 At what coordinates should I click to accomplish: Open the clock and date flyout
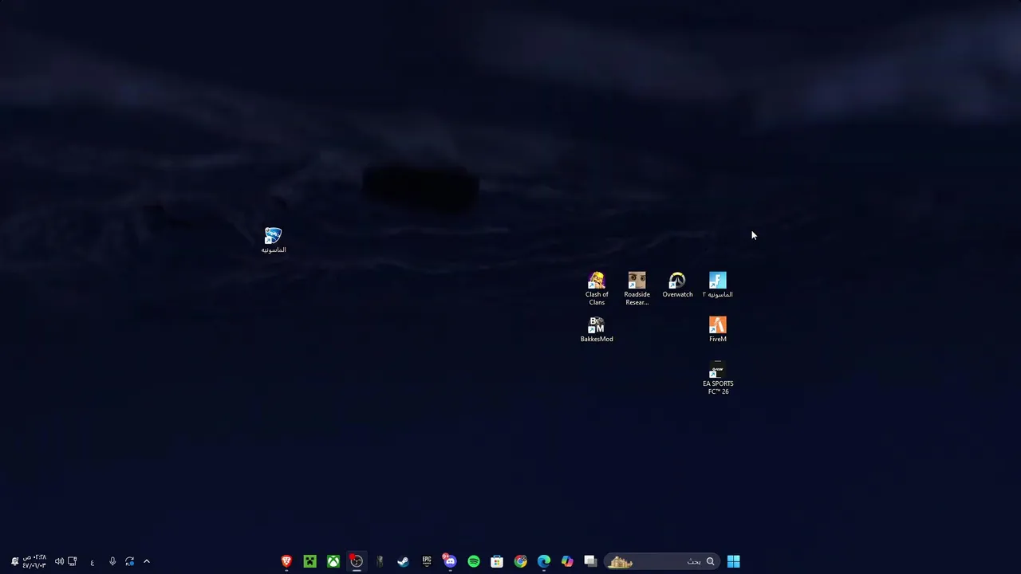pos(34,561)
